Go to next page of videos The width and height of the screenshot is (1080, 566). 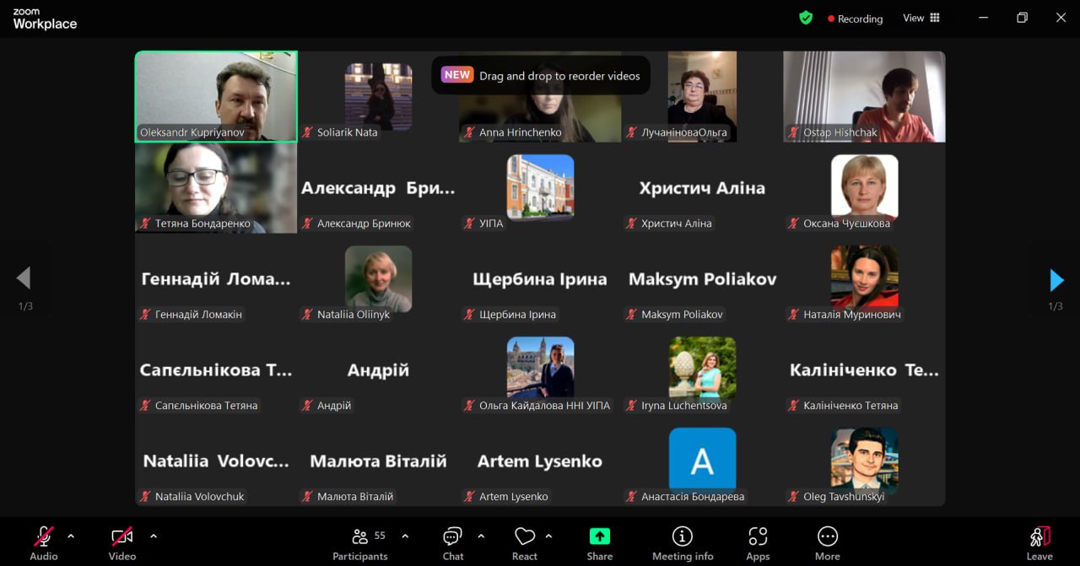(1056, 279)
